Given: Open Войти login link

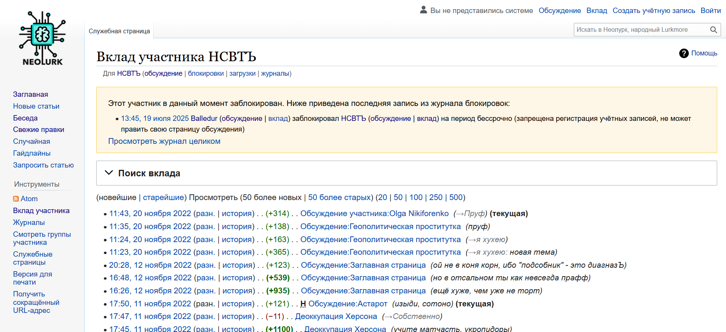Looking at the screenshot, I should [x=710, y=11].
